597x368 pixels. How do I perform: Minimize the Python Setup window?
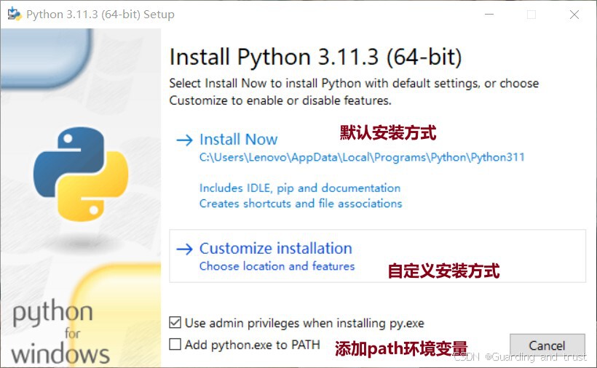(489, 15)
